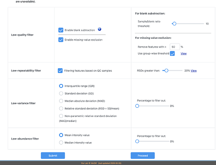Screen dimensions: 216x165
Task: Choose Median intensity value option
Action: coord(61,143)
